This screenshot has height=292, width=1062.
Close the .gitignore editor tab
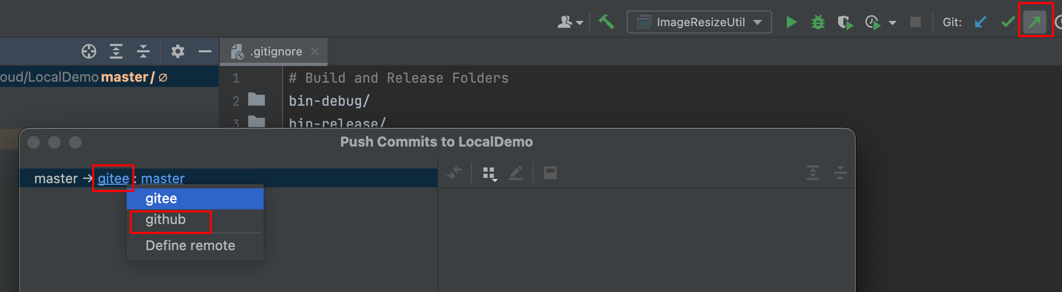pyautogui.click(x=315, y=51)
